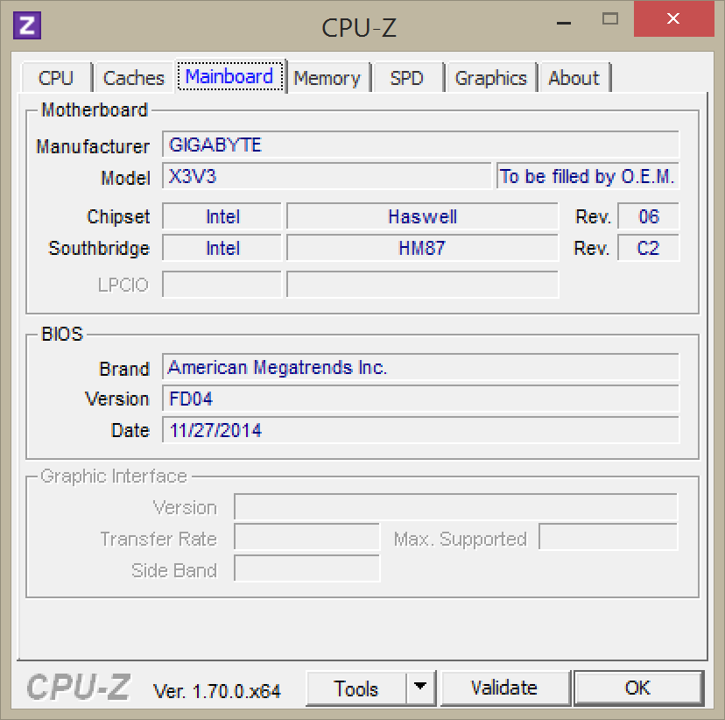This screenshot has width=725, height=720.
Task: Go to the SPD tab
Action: [406, 78]
